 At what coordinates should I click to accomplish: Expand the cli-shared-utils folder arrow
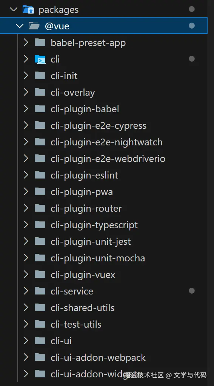pyautogui.click(x=26, y=308)
